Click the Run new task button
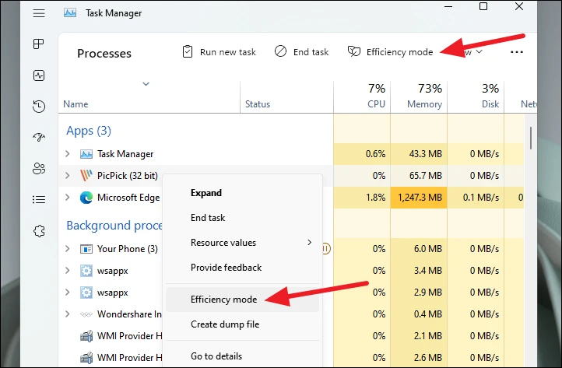 point(219,52)
